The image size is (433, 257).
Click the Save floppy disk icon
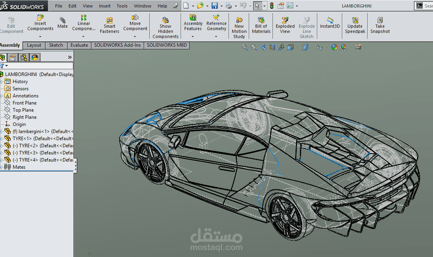pyautogui.click(x=215, y=6)
